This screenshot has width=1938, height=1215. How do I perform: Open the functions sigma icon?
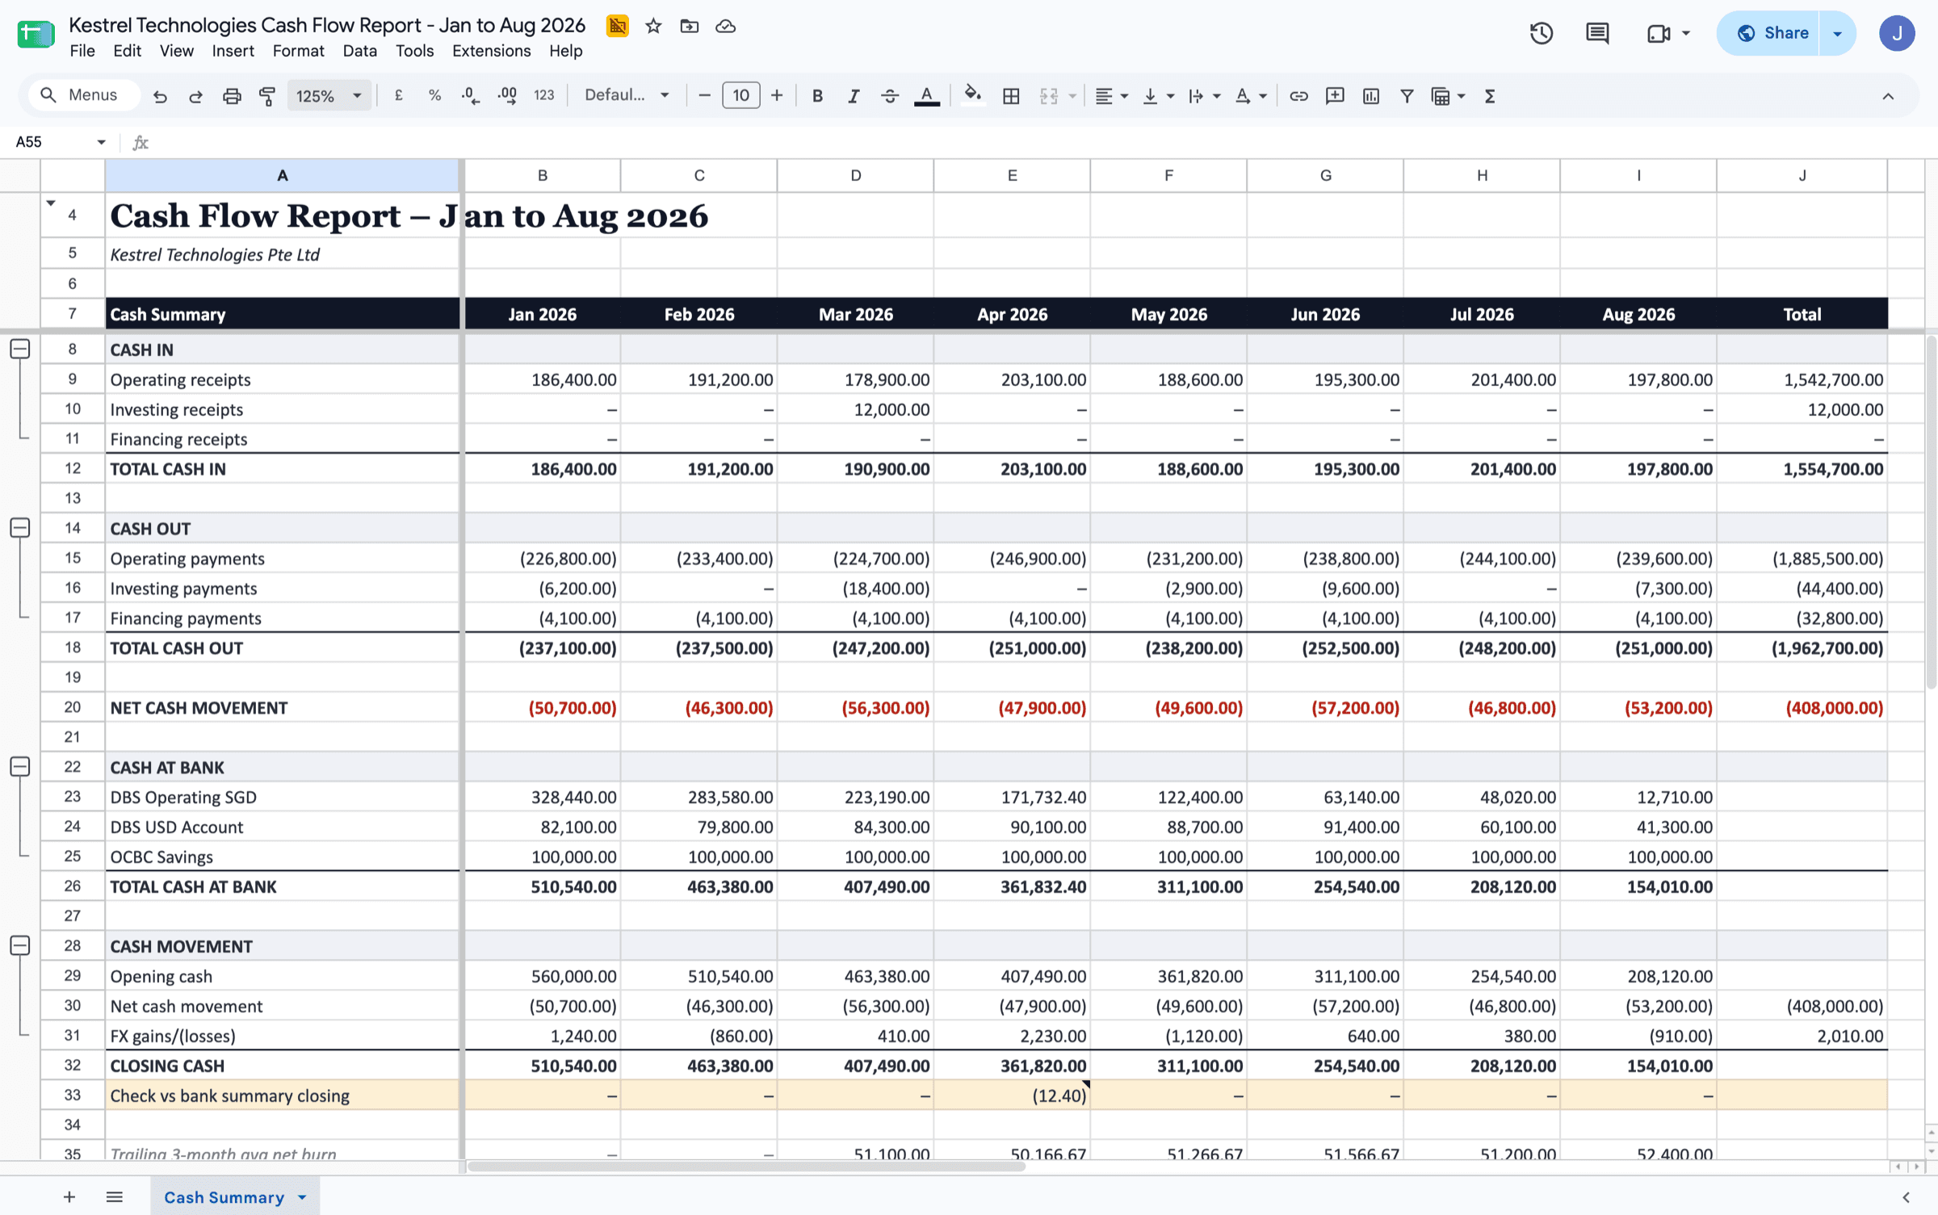(1490, 96)
